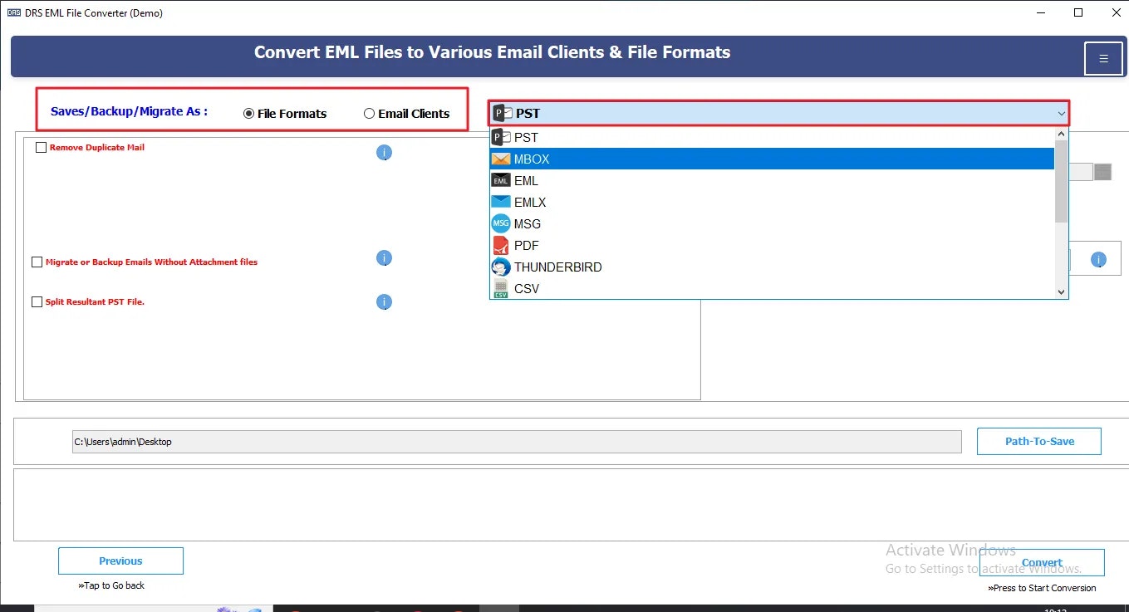Choose PDF from the format list
The width and height of the screenshot is (1129, 612).
pyautogui.click(x=772, y=245)
